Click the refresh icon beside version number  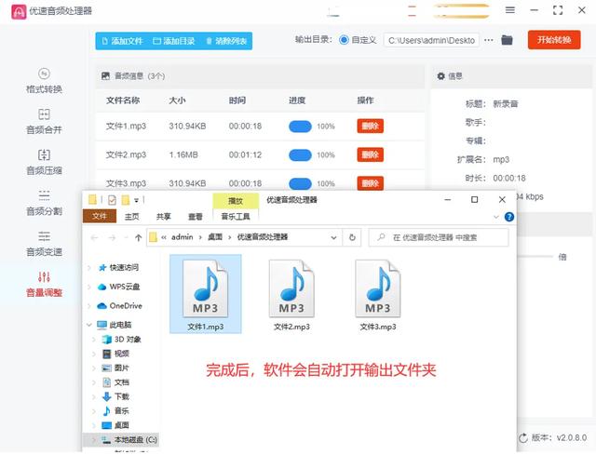coord(523,438)
